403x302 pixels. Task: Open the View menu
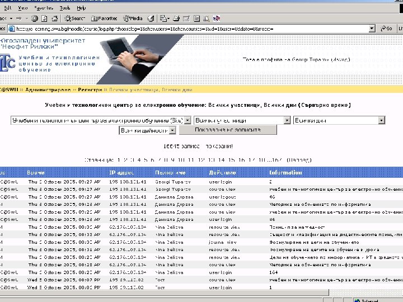click(22, 8)
